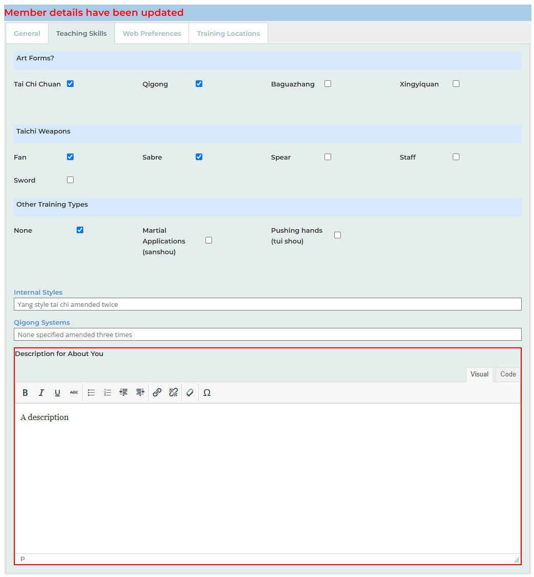Click the P element path indicator
The height and width of the screenshot is (577, 534).
pyautogui.click(x=23, y=559)
